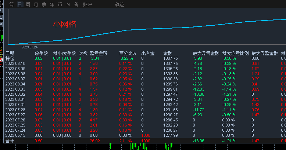Select the 2023.08.09 date row

[144, 69]
